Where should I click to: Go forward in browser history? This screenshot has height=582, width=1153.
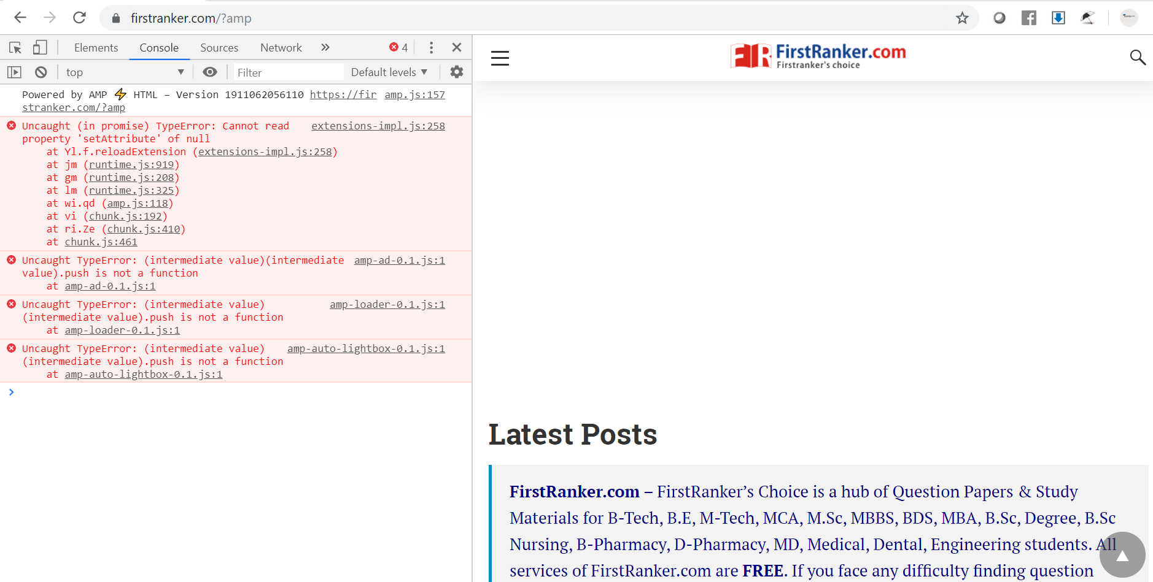(x=50, y=18)
